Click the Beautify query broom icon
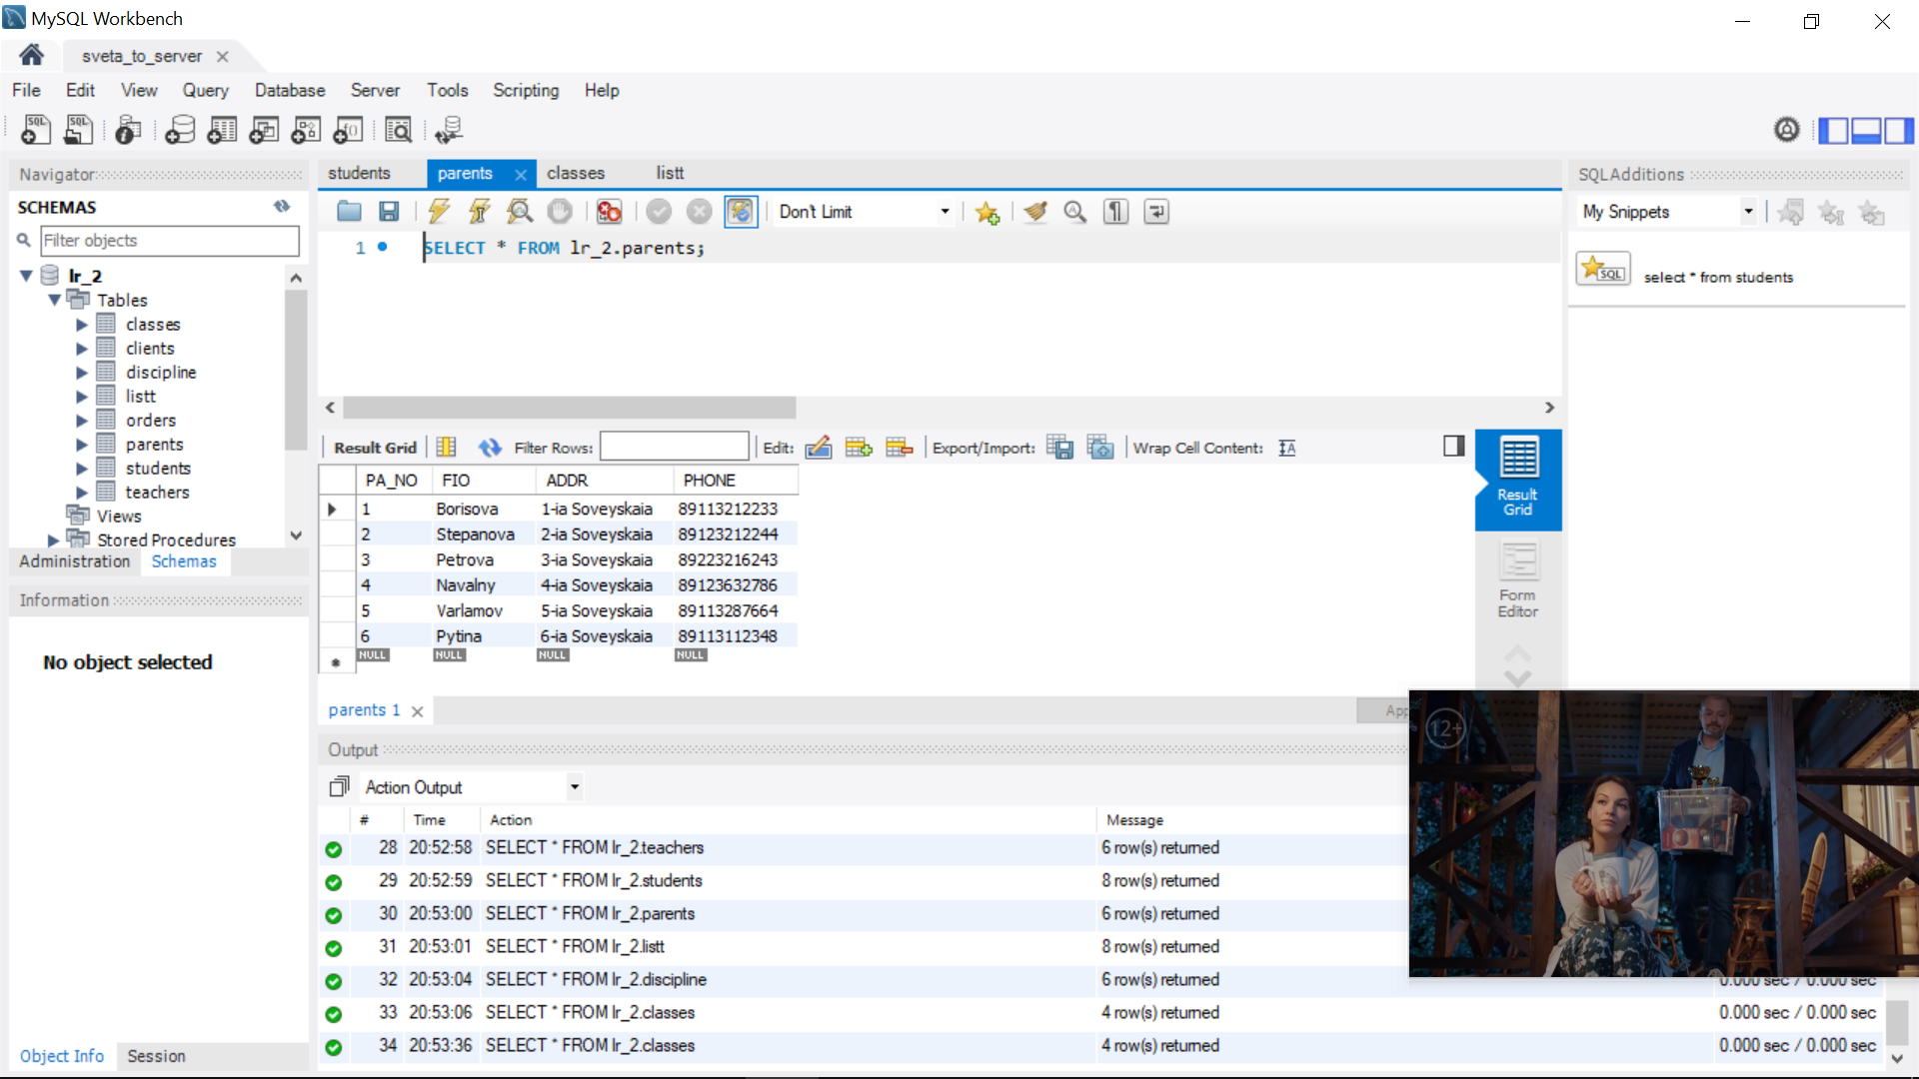This screenshot has height=1079, width=1919. click(1035, 212)
